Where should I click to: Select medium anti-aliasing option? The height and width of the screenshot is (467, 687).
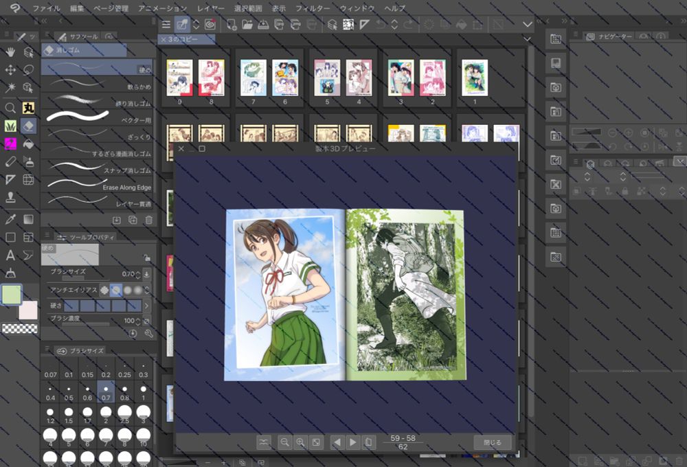pyautogui.click(x=128, y=290)
